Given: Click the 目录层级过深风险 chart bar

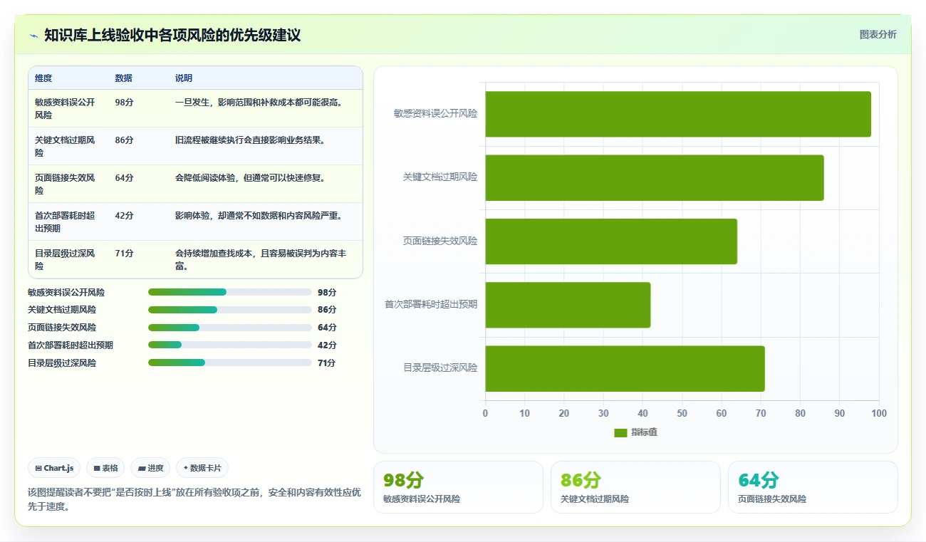Looking at the screenshot, I should (x=625, y=368).
